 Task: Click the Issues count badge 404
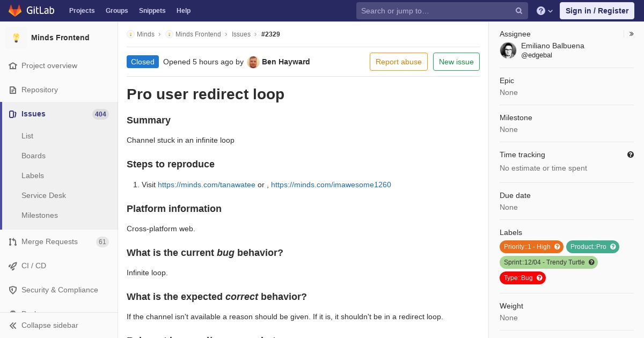100,114
